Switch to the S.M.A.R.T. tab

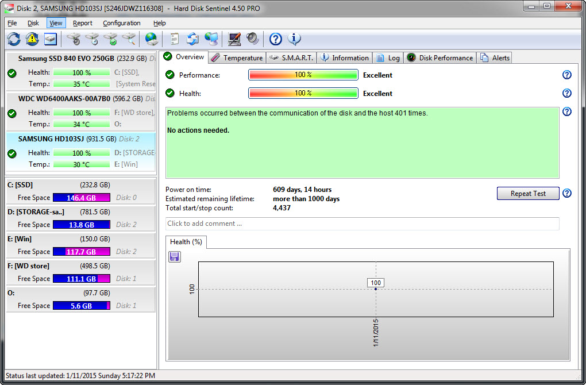click(x=291, y=58)
